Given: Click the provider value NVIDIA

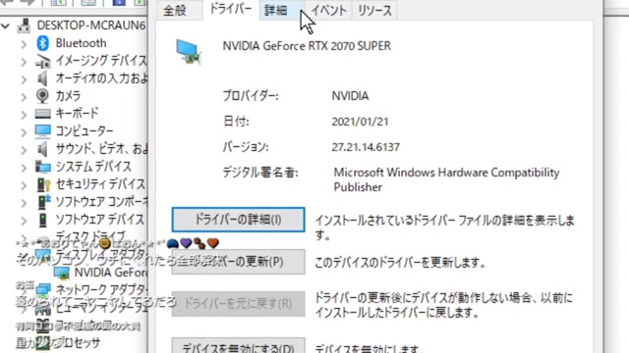Looking at the screenshot, I should click(x=350, y=96).
